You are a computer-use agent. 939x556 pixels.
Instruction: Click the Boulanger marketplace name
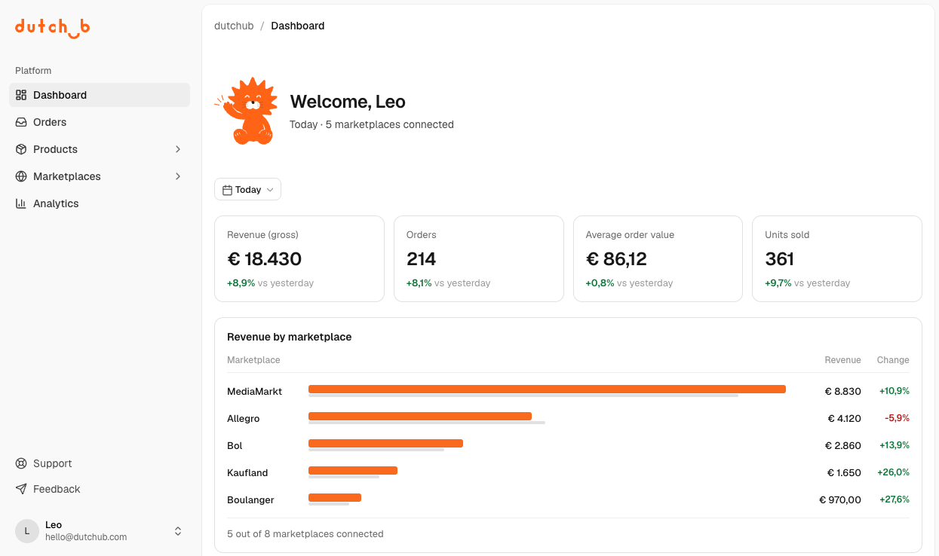click(x=250, y=500)
